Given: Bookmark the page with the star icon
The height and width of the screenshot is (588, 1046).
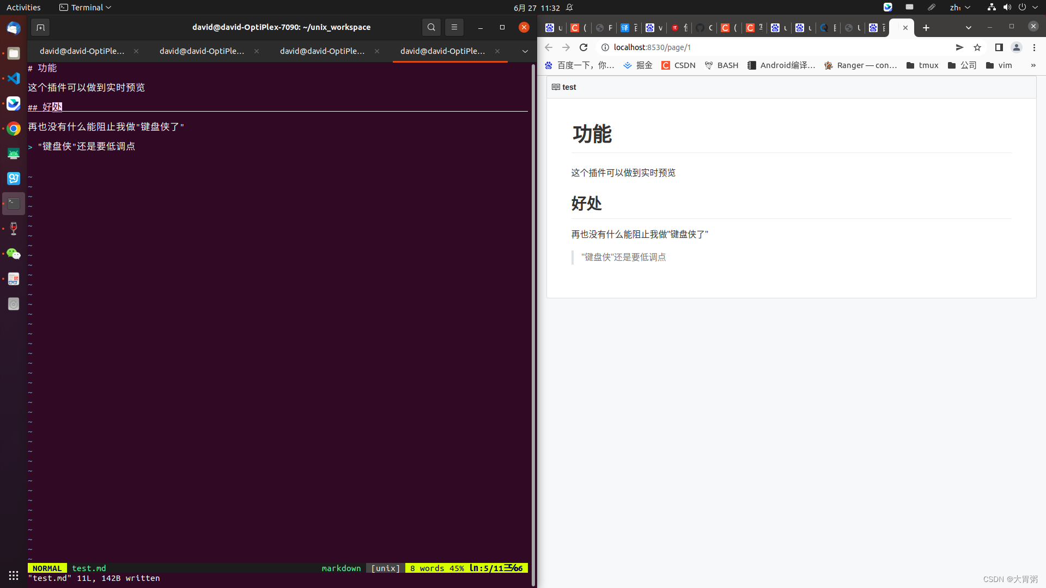Looking at the screenshot, I should [977, 47].
